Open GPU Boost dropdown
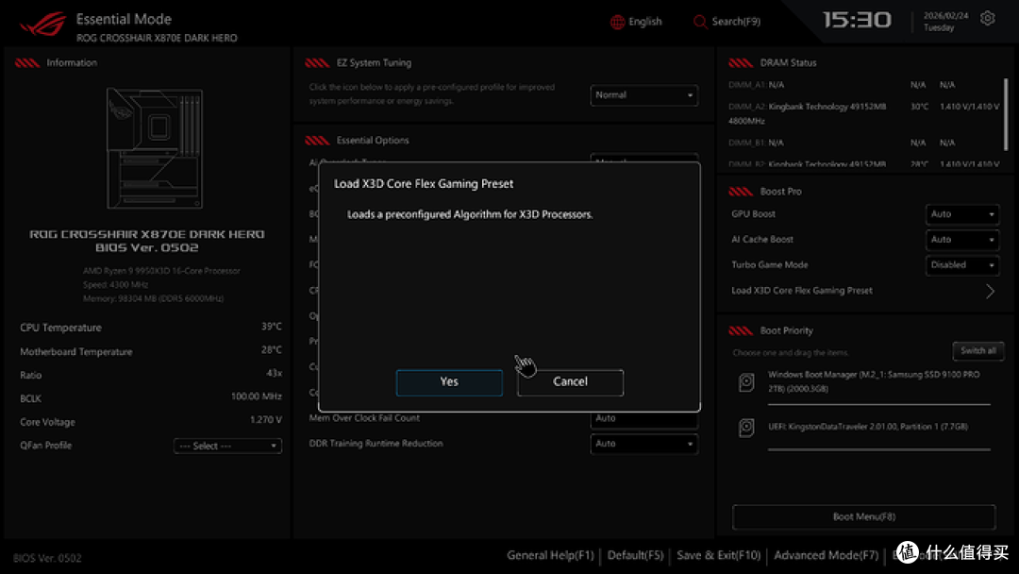1019x574 pixels. pyautogui.click(x=962, y=214)
